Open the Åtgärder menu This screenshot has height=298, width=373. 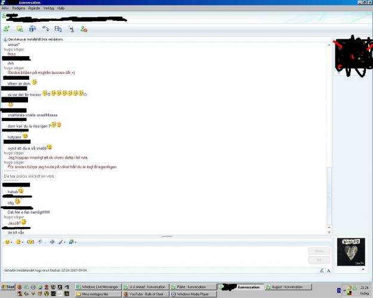tap(34, 8)
